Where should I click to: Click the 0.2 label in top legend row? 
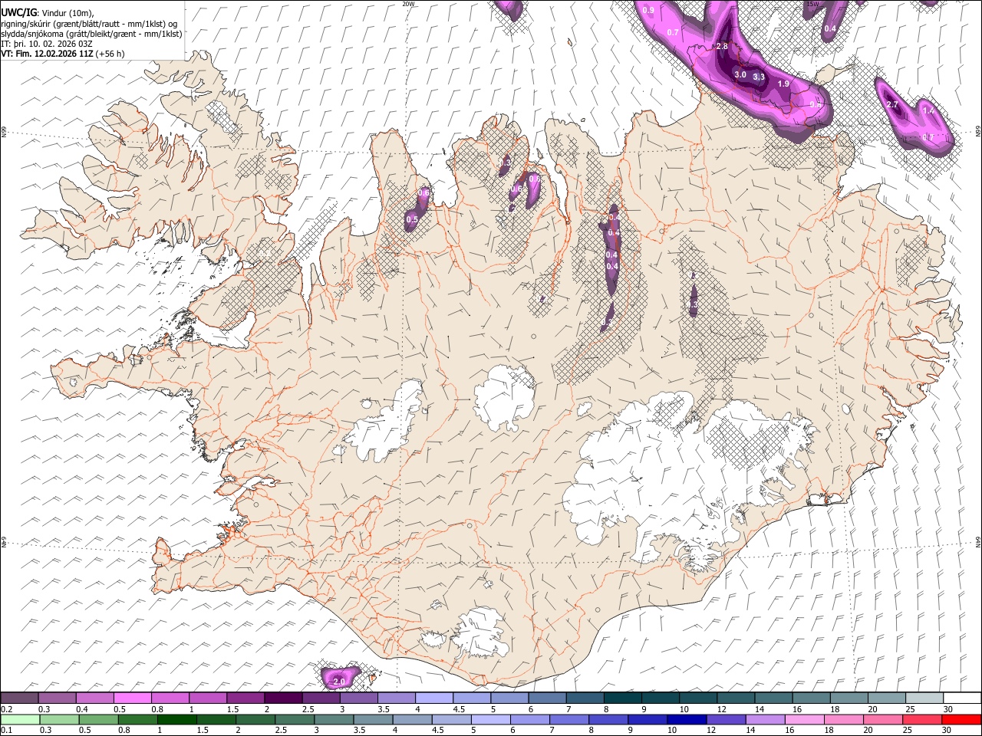click(6, 709)
